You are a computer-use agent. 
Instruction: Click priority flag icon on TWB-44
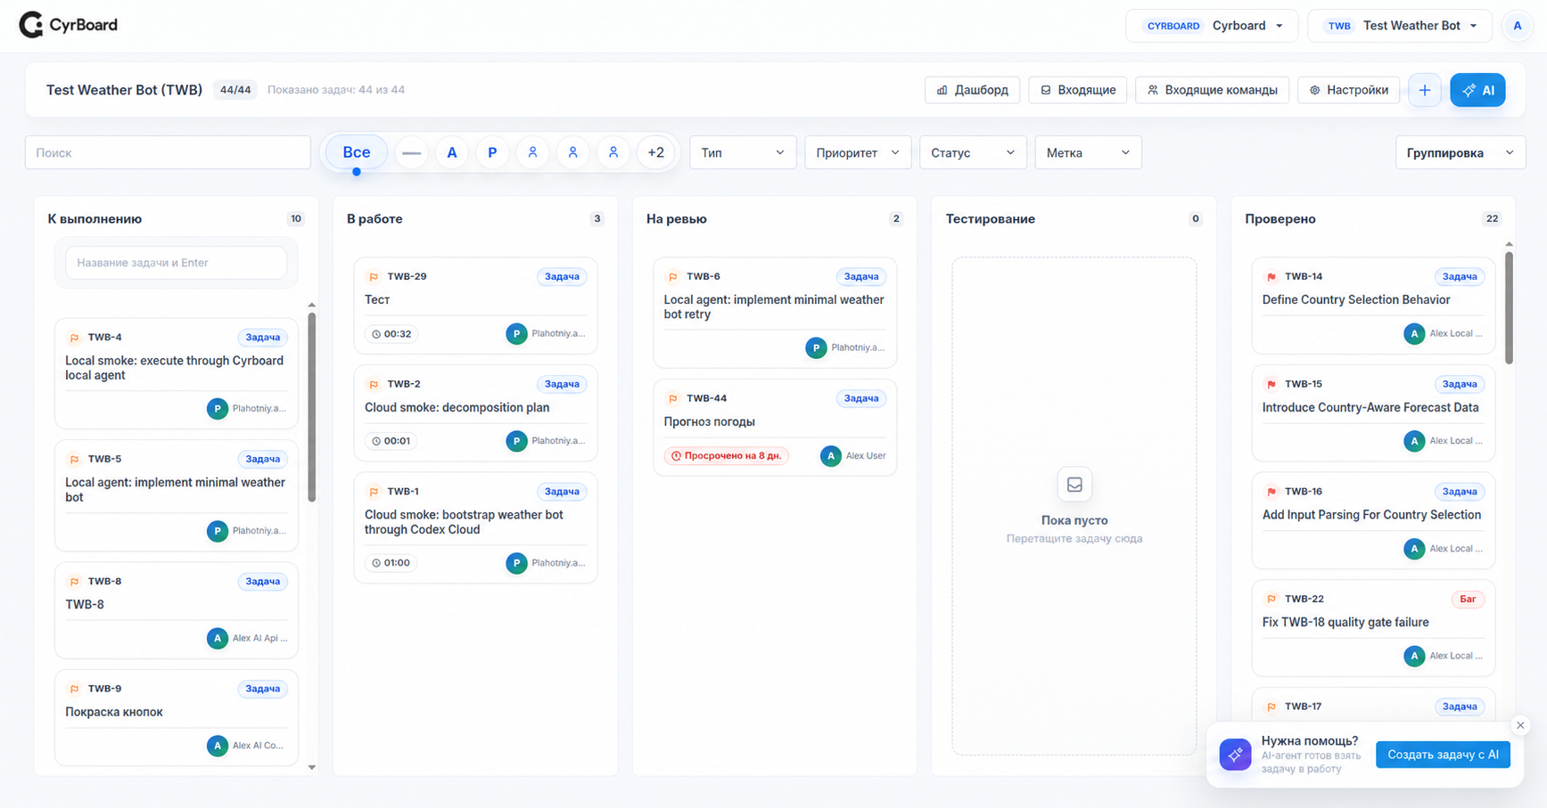[x=673, y=398]
